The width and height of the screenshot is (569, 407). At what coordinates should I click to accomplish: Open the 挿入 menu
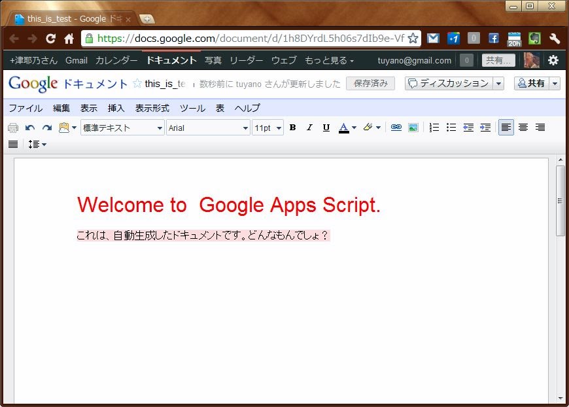click(116, 108)
